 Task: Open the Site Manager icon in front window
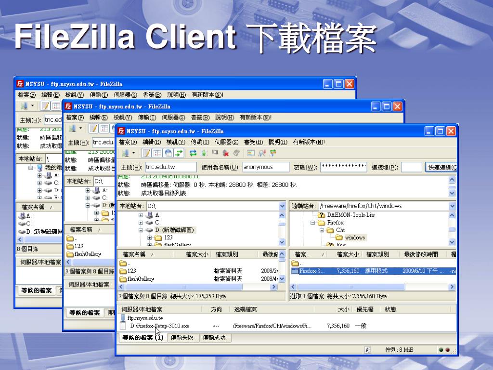[x=126, y=153]
